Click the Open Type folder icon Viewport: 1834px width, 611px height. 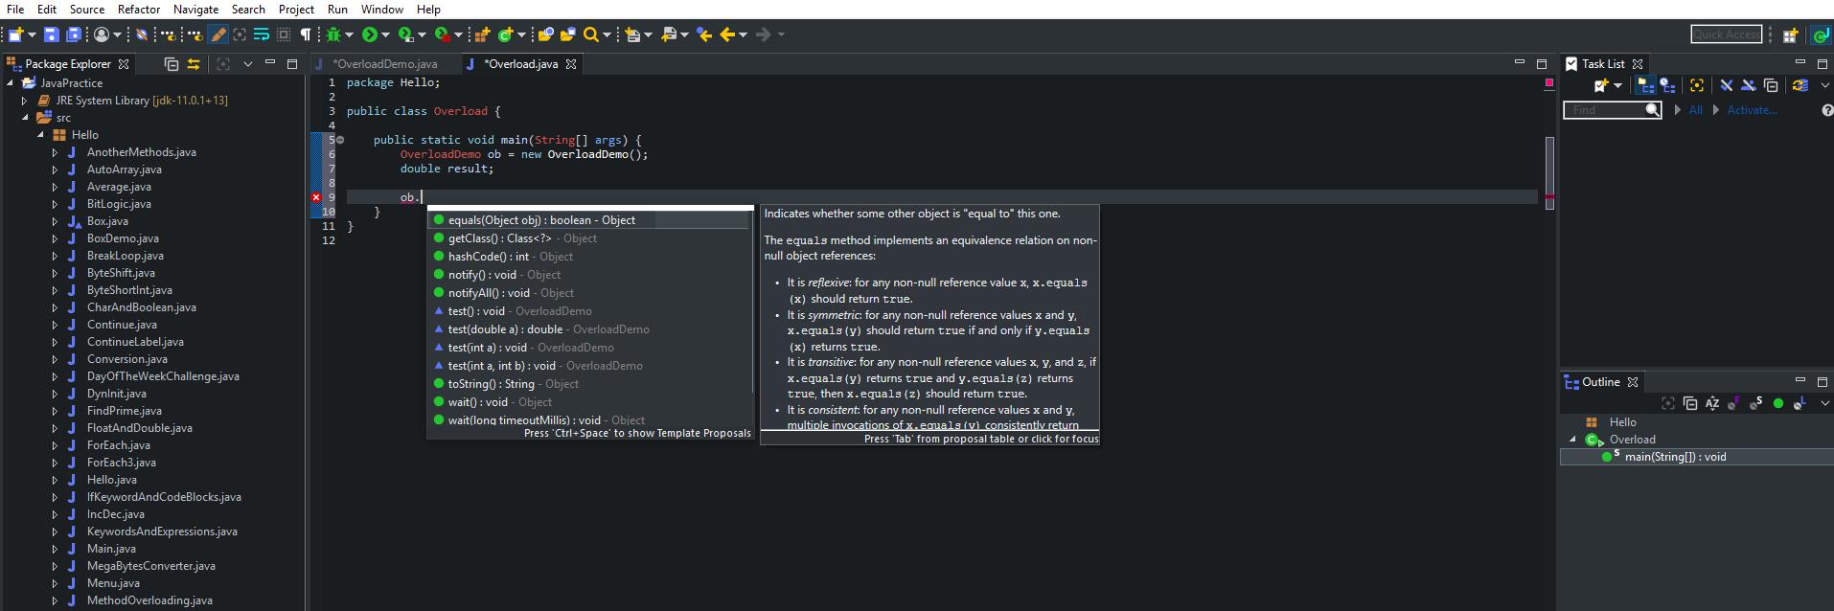(x=545, y=34)
